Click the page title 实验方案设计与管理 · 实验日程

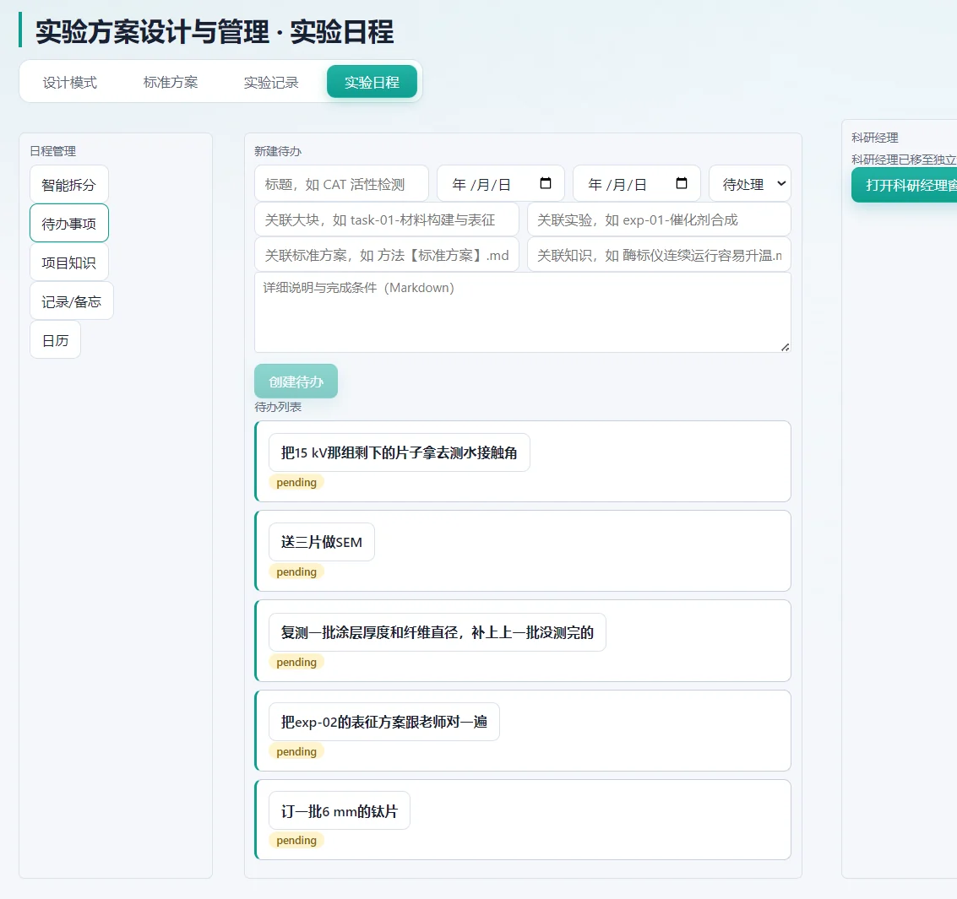[x=215, y=32]
